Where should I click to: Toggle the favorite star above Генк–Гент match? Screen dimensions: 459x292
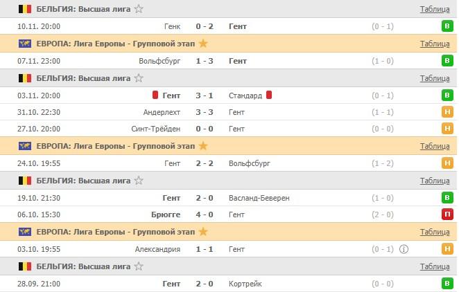(x=139, y=9)
